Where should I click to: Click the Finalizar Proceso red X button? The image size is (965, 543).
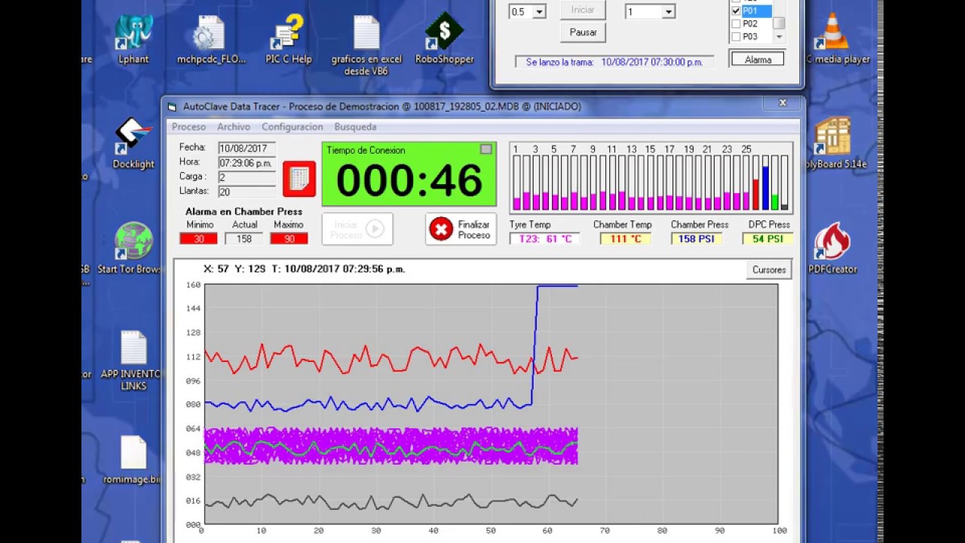tap(461, 229)
